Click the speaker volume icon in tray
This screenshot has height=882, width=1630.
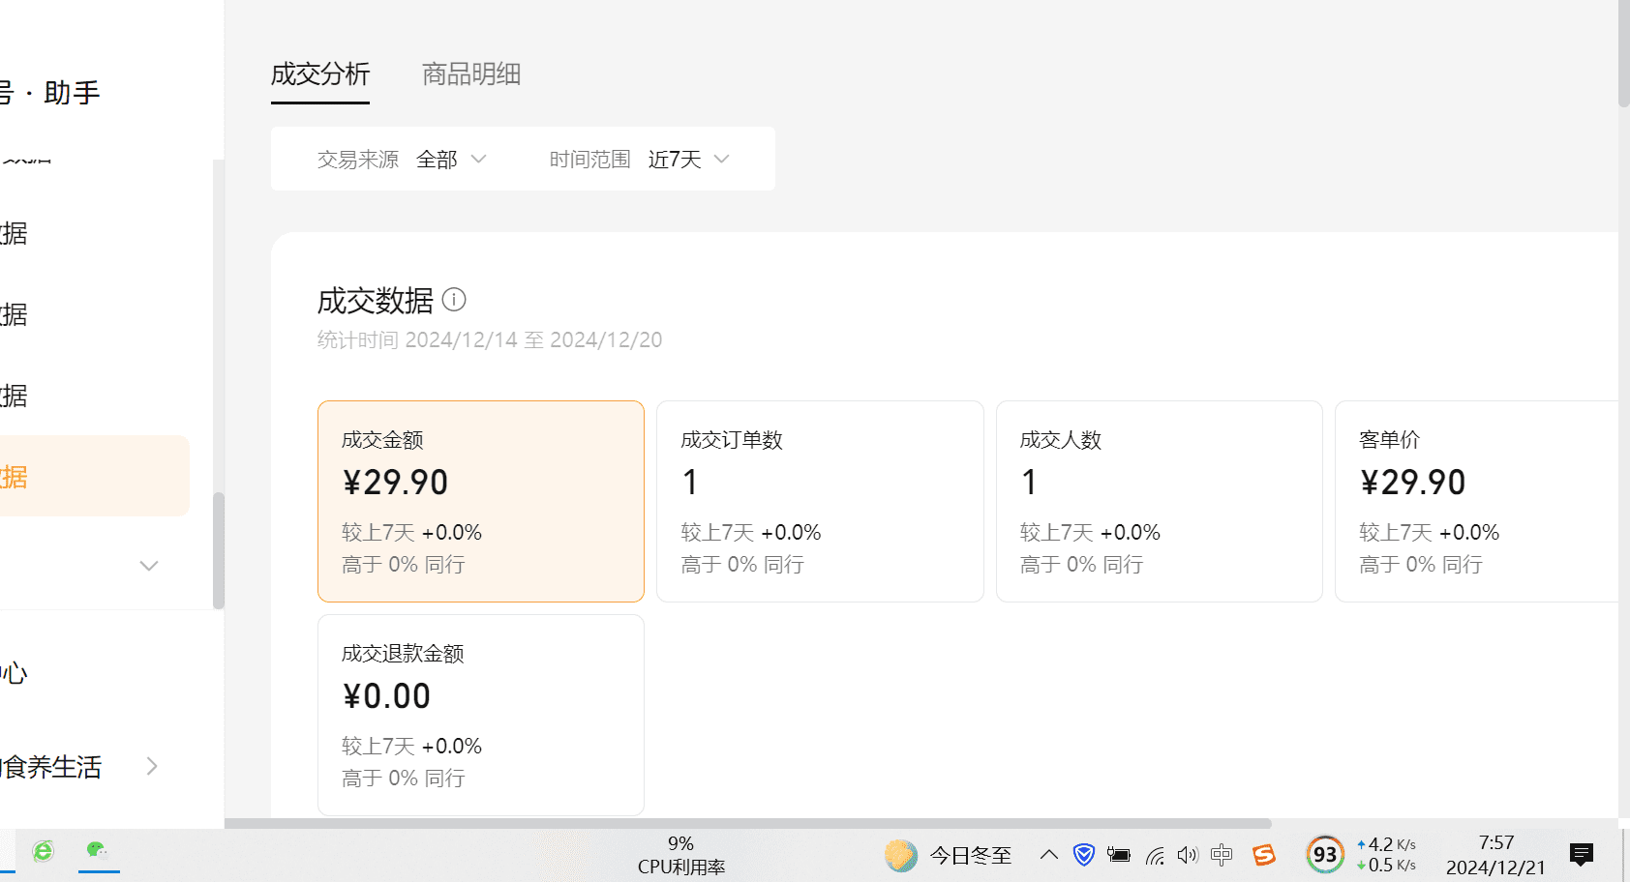click(x=1188, y=855)
